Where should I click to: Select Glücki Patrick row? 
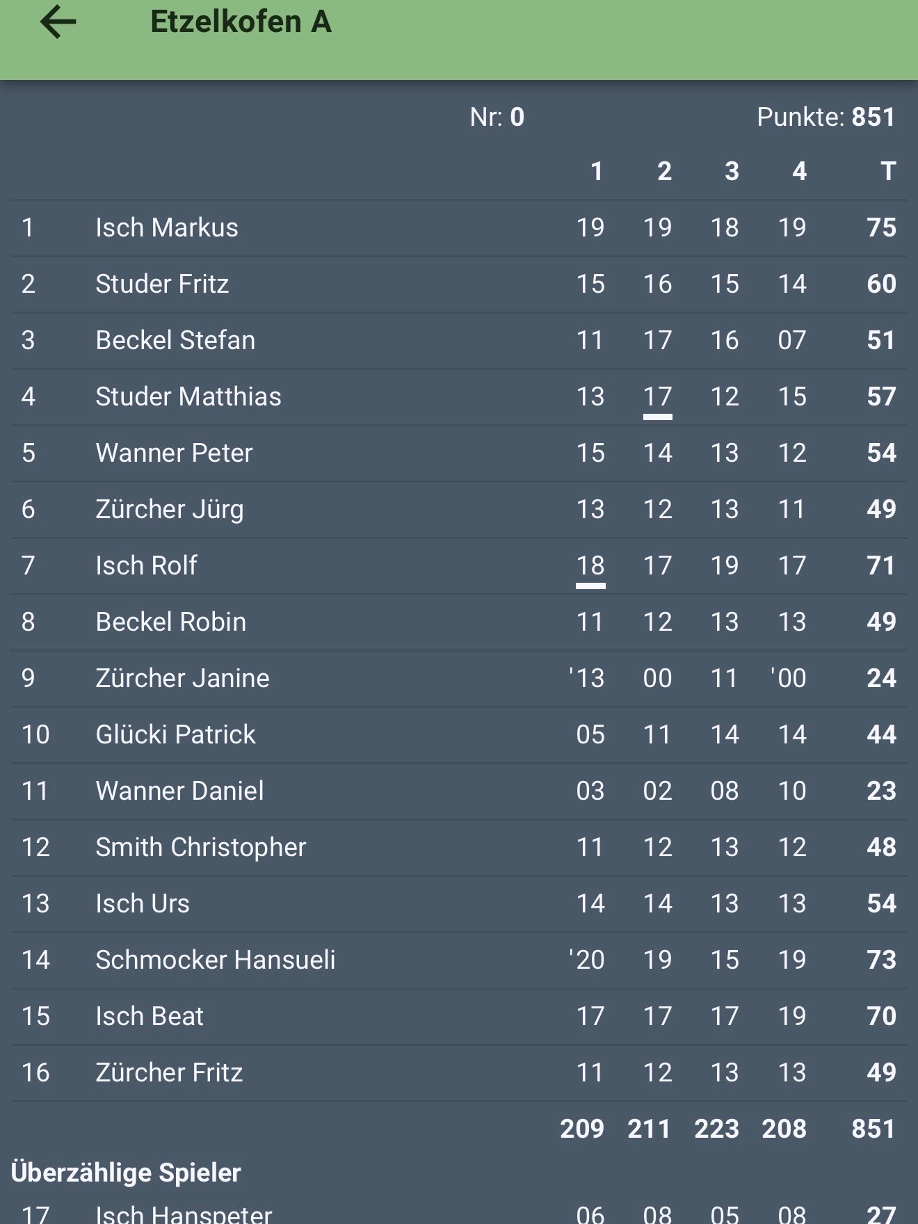459,735
